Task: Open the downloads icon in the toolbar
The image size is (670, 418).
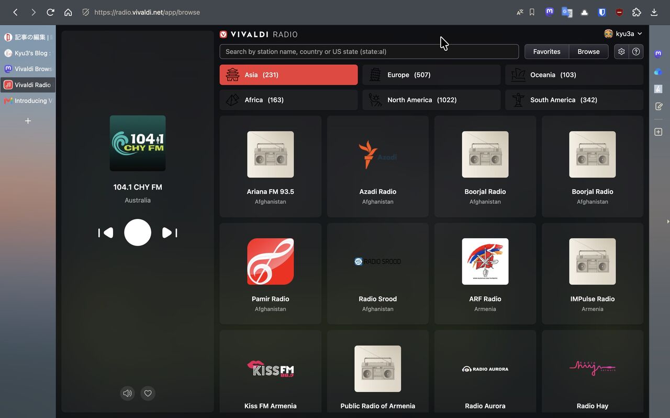Action: tap(654, 12)
